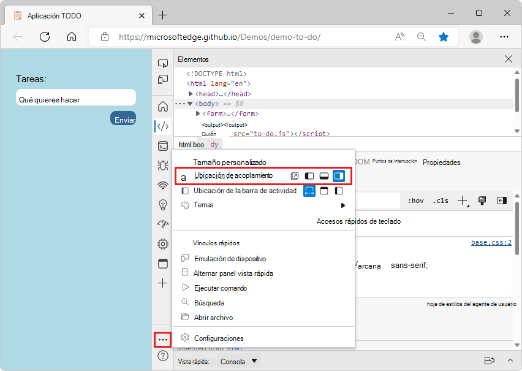Click the favorites star icon
This screenshot has height=371, width=522.
click(x=444, y=37)
